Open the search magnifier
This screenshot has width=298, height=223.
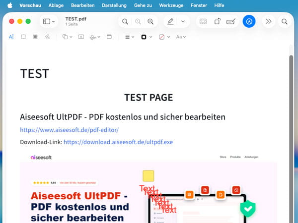(x=284, y=21)
